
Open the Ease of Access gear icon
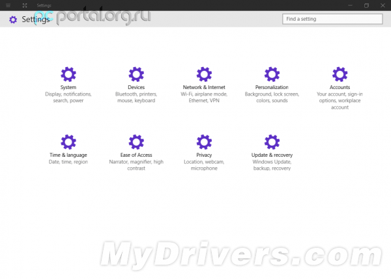(136, 142)
